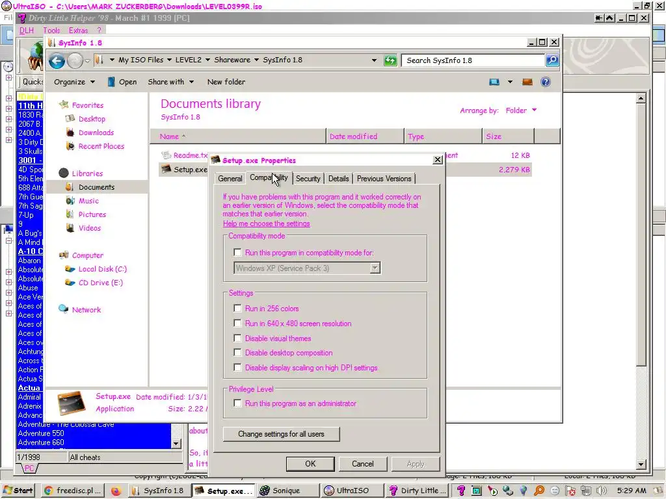Open address bar history dropdown
The image size is (666, 499).
click(x=374, y=60)
